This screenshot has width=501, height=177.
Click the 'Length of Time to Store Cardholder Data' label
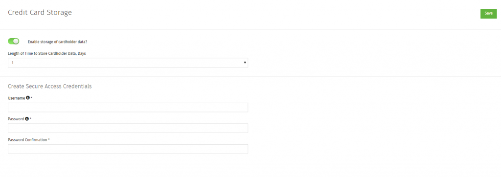click(x=46, y=53)
